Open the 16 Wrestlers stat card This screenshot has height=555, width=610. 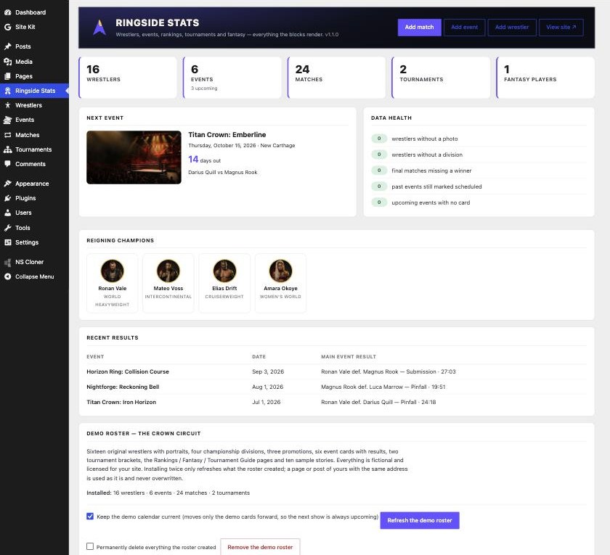click(128, 78)
